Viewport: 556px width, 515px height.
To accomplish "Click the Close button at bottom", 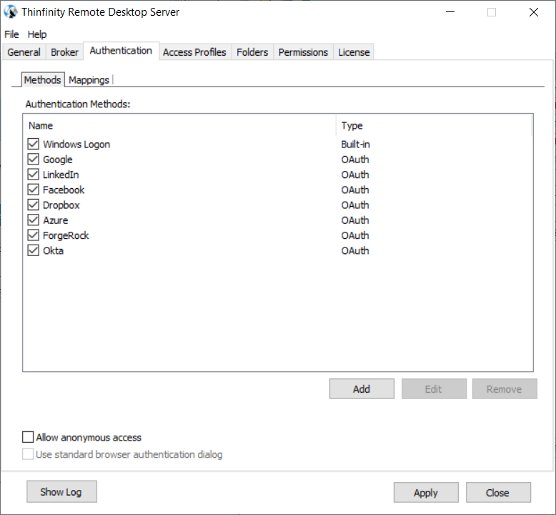I will 498,493.
